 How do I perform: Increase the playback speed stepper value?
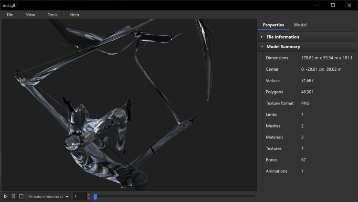tap(88, 194)
